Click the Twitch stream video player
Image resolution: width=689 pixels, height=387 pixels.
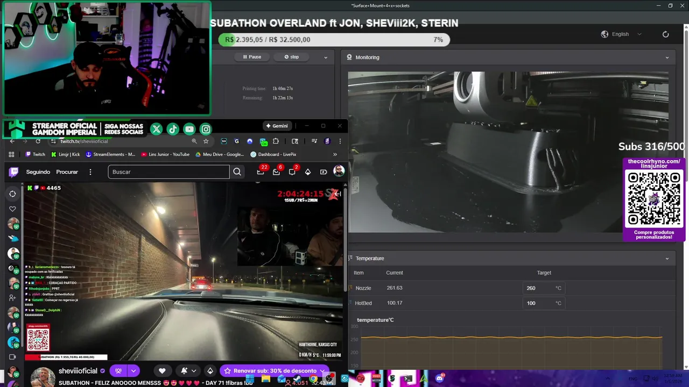[x=183, y=271]
